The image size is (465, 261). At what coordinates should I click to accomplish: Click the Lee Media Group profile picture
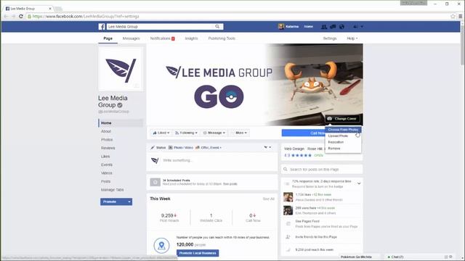121,70
